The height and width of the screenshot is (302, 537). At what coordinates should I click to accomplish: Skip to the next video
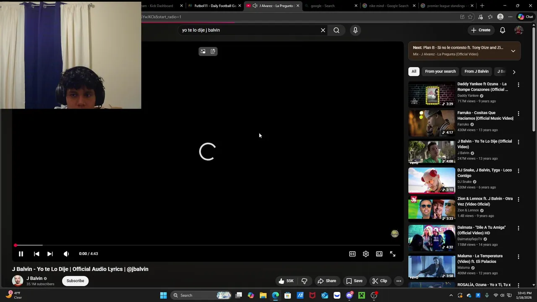[x=50, y=254]
